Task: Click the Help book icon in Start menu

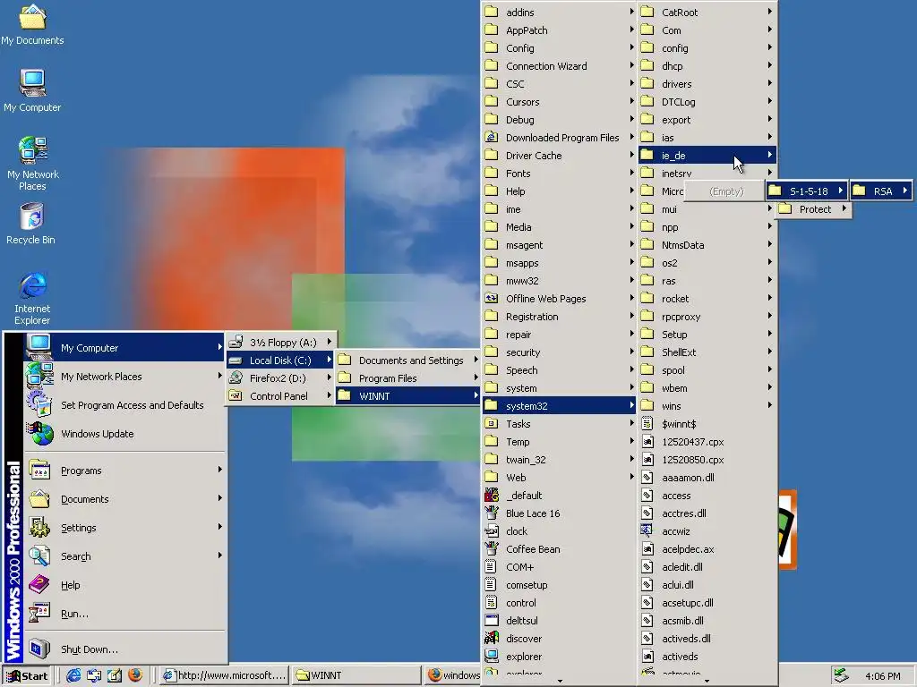Action: (x=39, y=584)
